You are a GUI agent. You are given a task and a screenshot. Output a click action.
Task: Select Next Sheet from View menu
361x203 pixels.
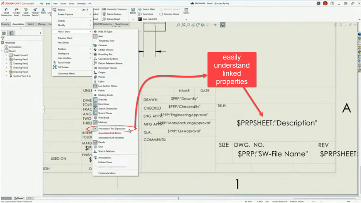click(x=63, y=42)
